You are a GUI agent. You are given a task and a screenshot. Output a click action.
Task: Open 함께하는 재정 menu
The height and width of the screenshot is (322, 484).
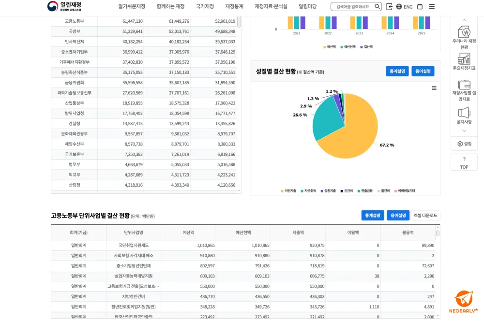pyautogui.click(x=170, y=6)
